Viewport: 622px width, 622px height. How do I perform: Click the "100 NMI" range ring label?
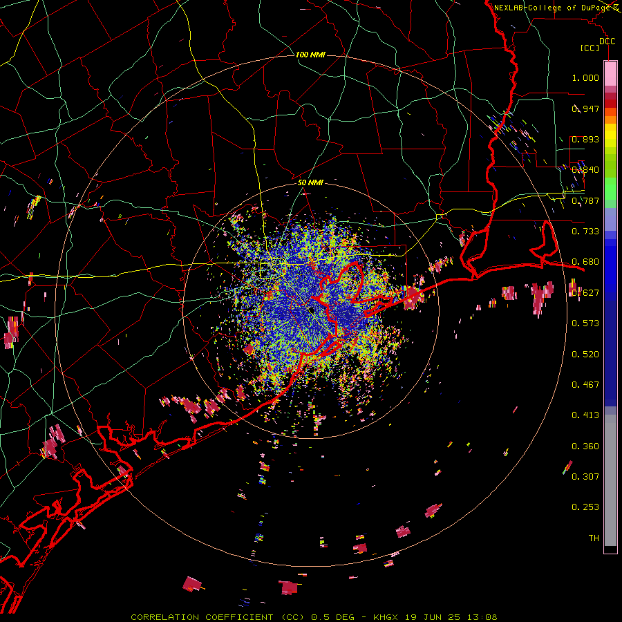click(x=310, y=55)
